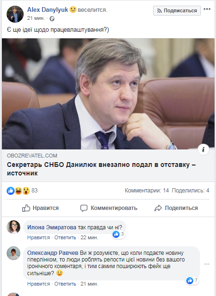Click the Комментировать button
216x296 pixels.
[x=109, y=208]
